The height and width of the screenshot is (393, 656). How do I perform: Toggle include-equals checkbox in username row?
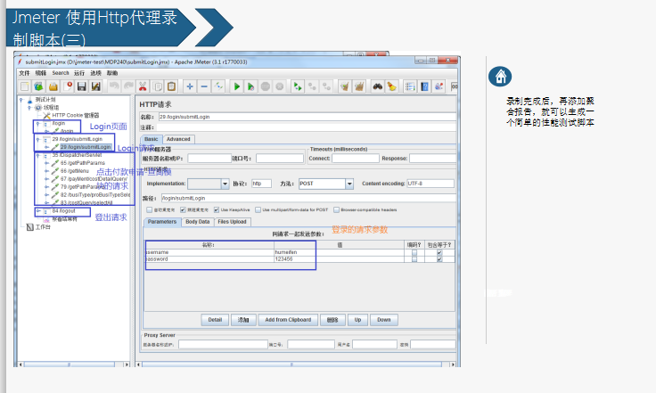click(439, 252)
